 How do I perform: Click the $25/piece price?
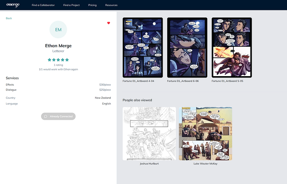coord(105,90)
